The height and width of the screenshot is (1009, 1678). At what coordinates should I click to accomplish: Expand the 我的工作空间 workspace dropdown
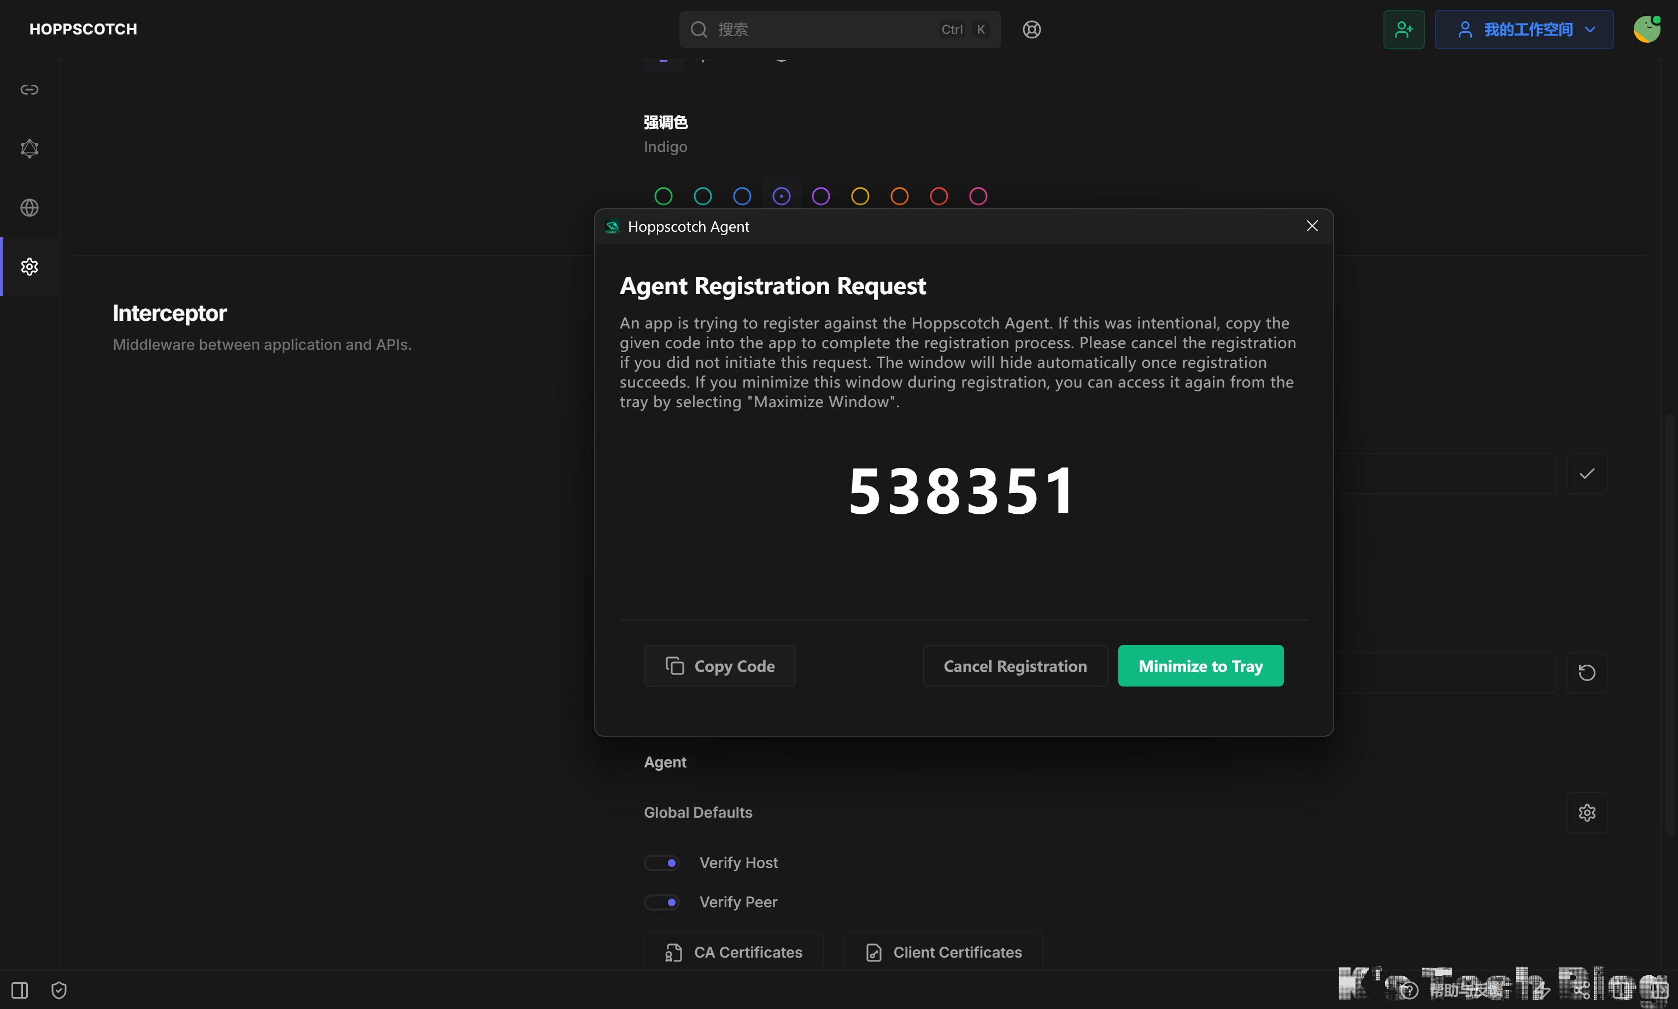1524,29
